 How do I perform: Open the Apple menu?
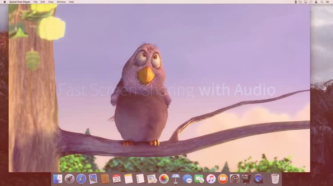click(5, 2)
